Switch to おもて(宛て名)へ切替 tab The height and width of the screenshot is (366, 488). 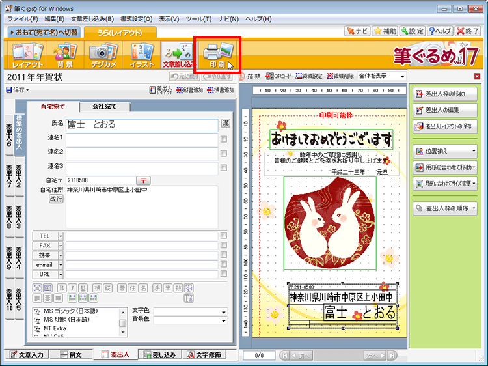(44, 32)
